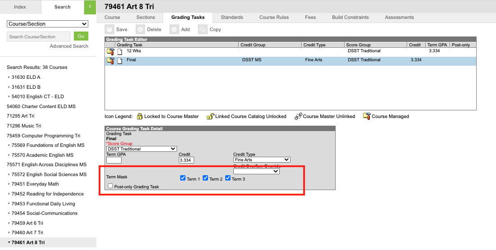Expand 79460 Art 7 Tri course
Viewport: 496px width, 250px height.
[9, 232]
